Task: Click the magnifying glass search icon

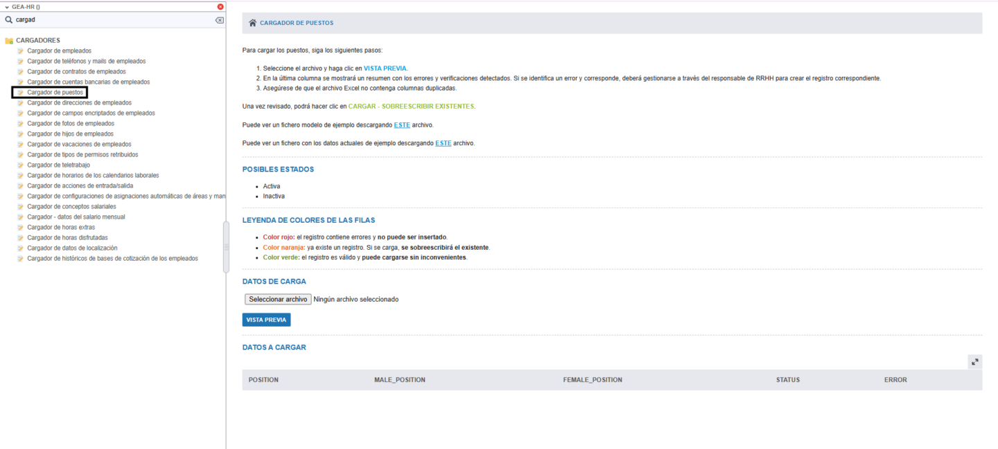Action: pyautogui.click(x=8, y=20)
